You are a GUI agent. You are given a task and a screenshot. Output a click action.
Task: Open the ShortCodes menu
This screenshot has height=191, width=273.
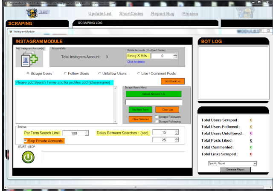click(131, 14)
